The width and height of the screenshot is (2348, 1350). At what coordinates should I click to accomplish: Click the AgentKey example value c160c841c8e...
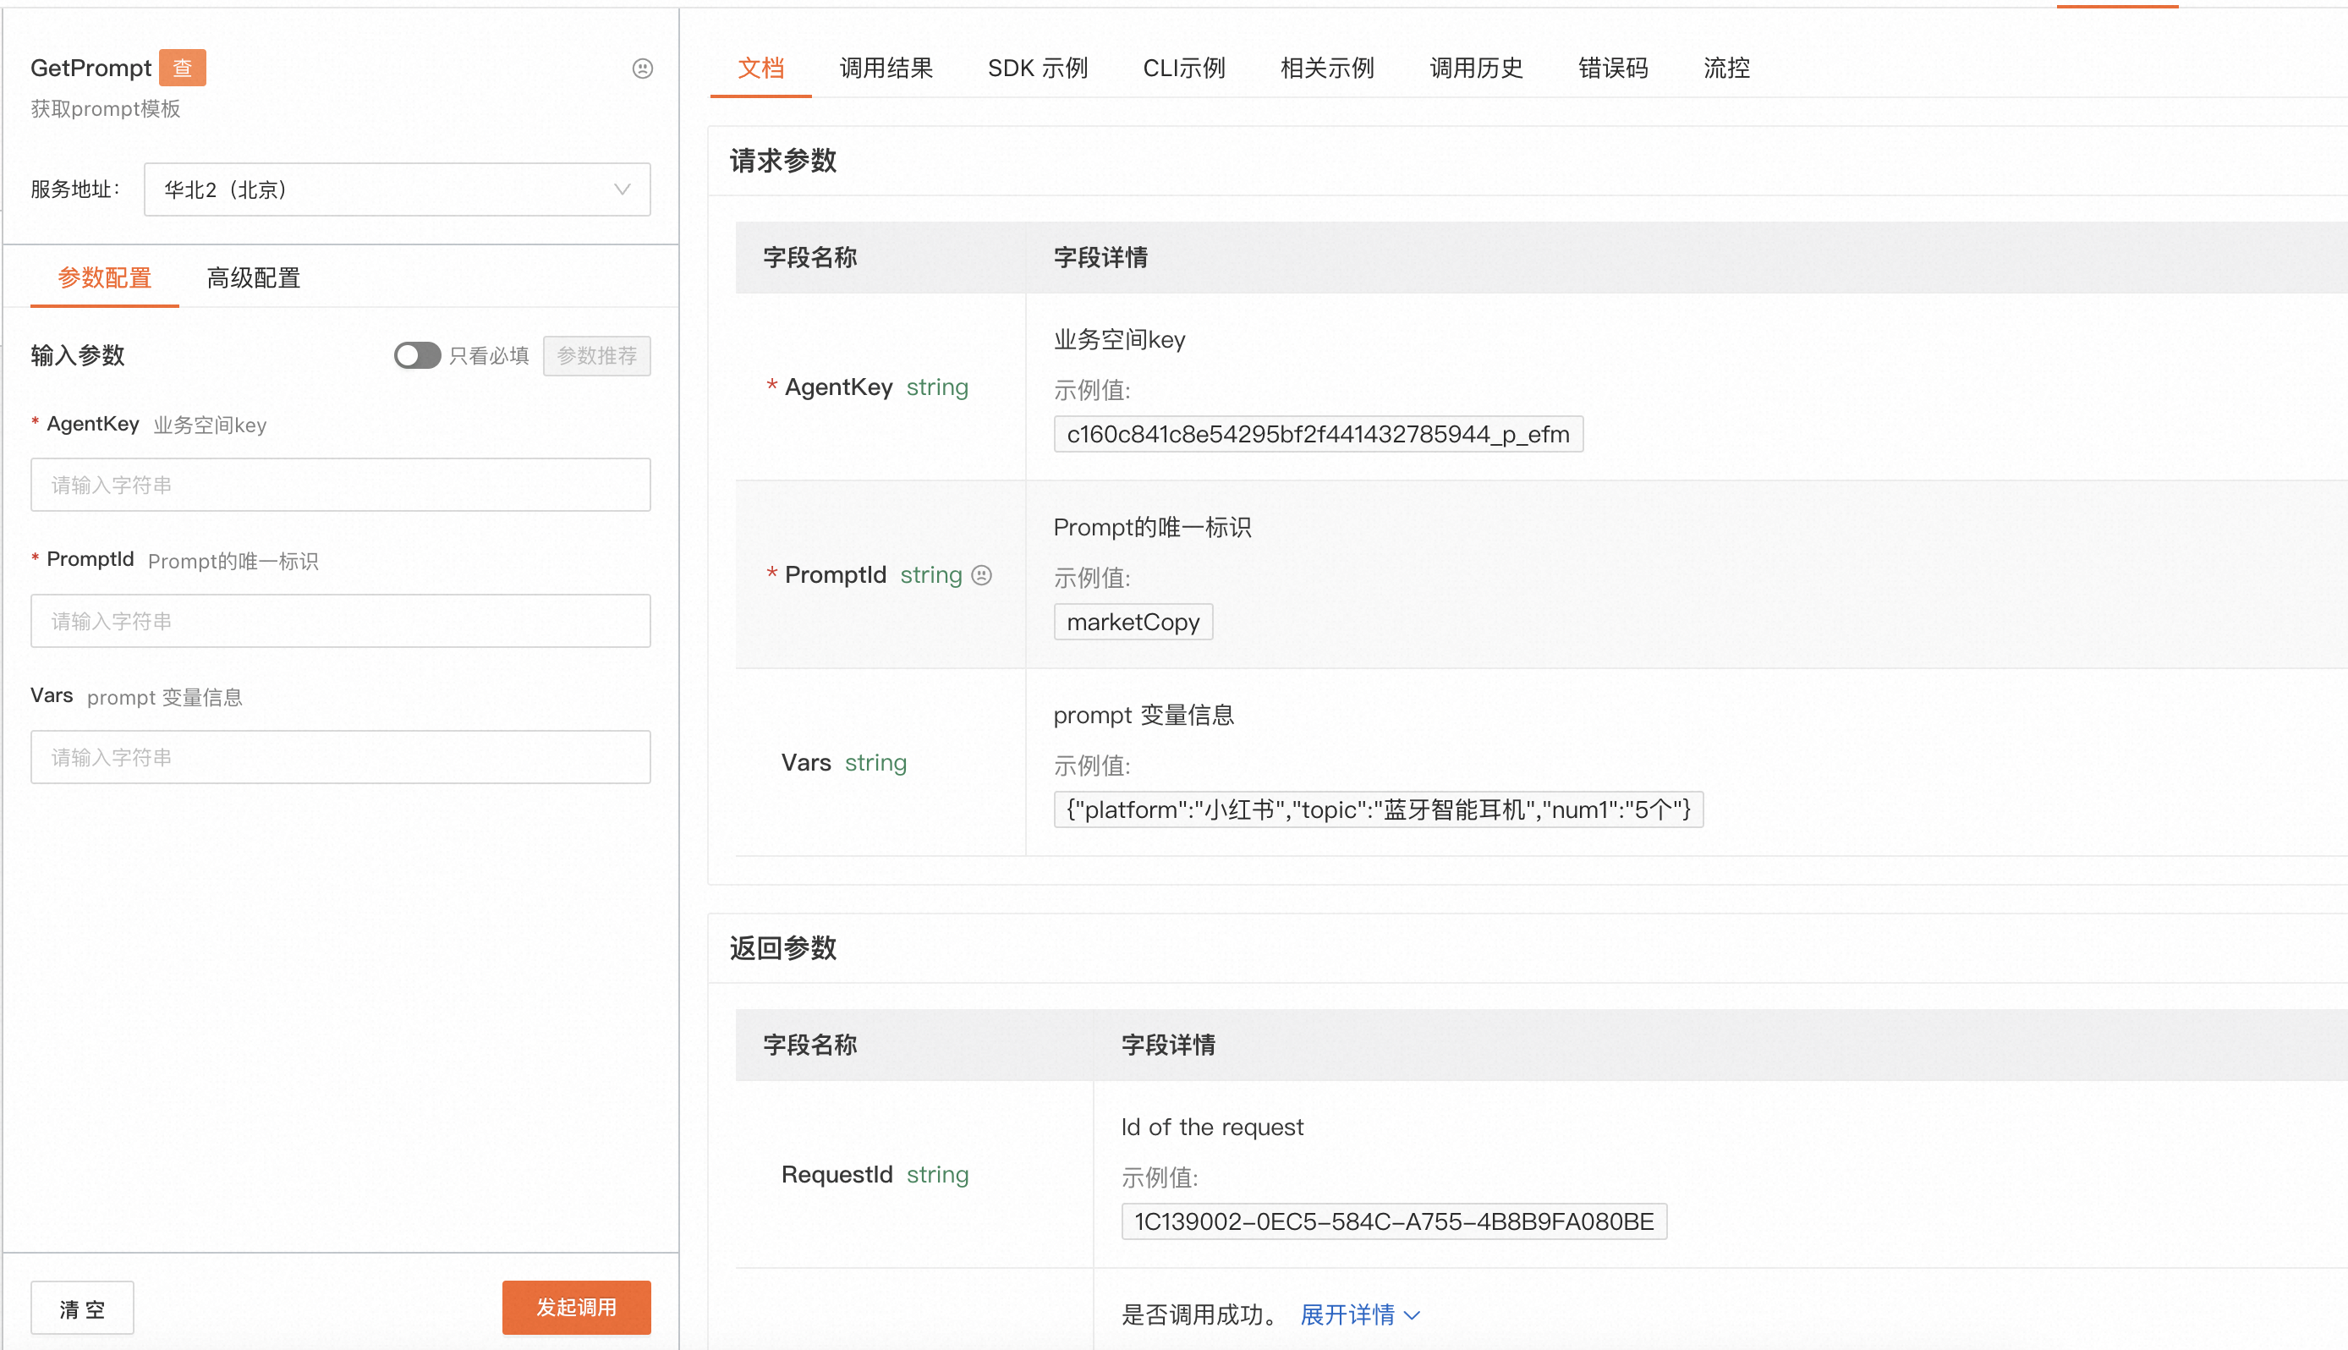tap(1318, 434)
